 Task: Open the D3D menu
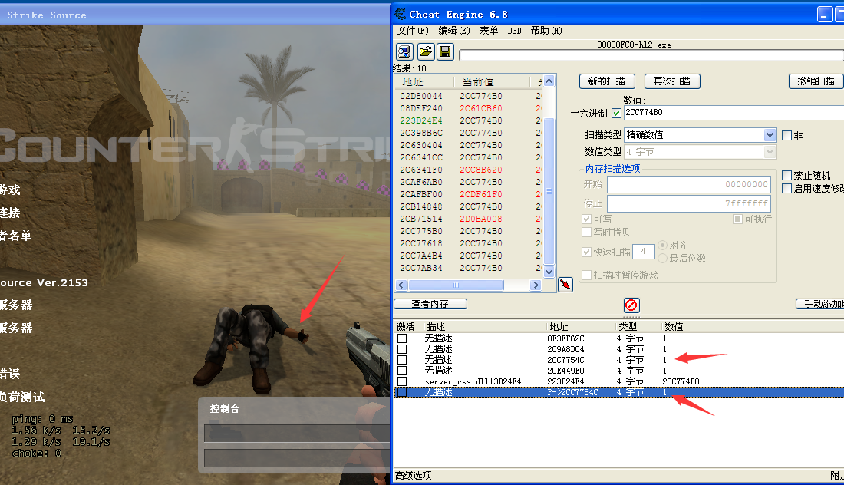[514, 31]
